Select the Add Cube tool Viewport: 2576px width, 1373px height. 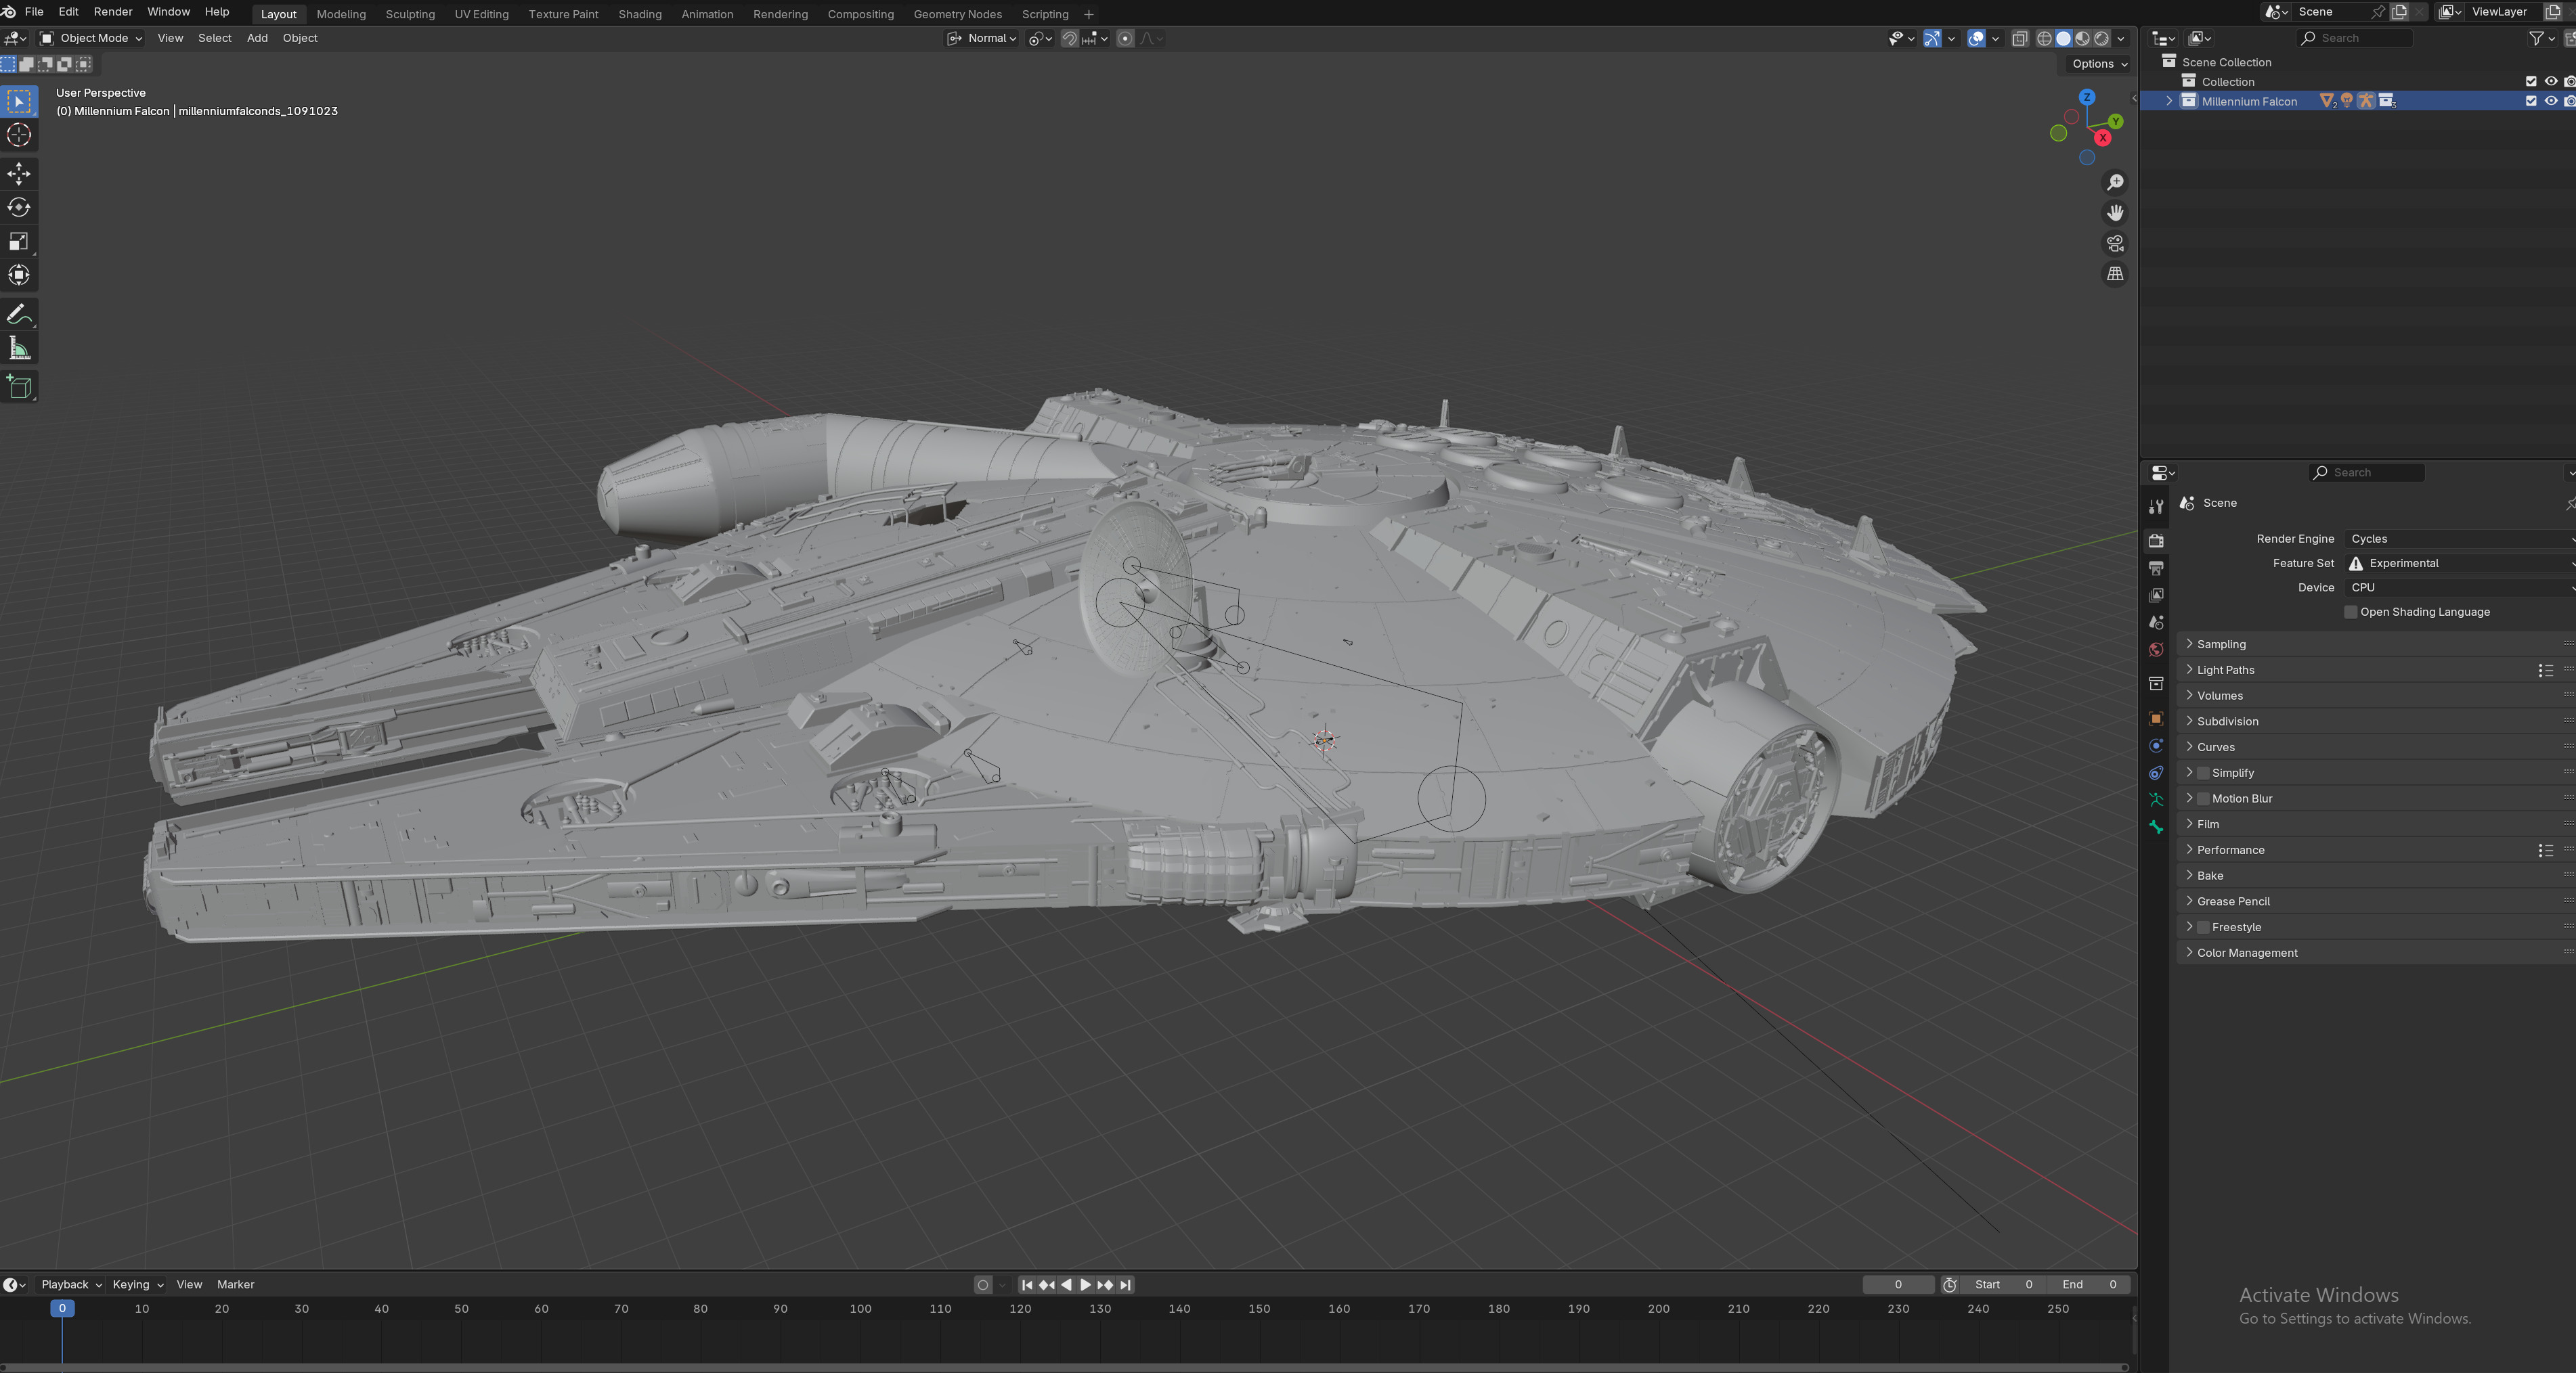coord(19,388)
